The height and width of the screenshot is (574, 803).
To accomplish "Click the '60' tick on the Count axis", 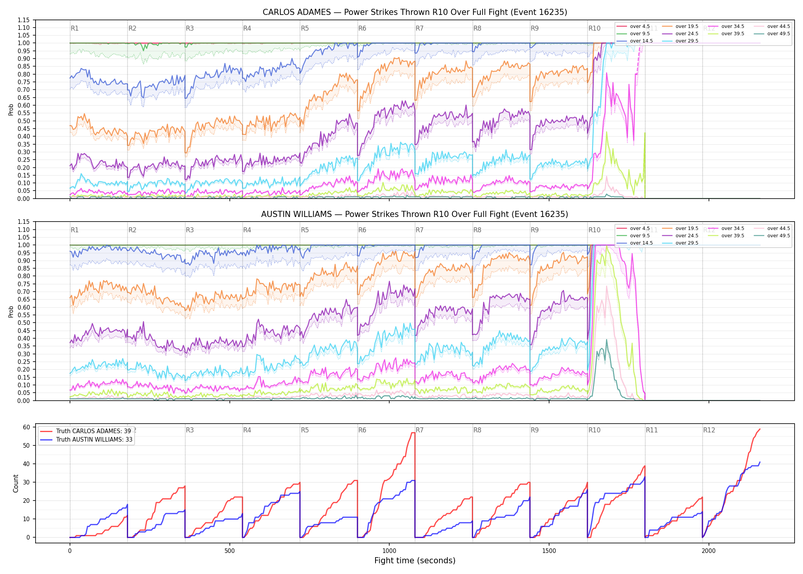I will [x=26, y=427].
